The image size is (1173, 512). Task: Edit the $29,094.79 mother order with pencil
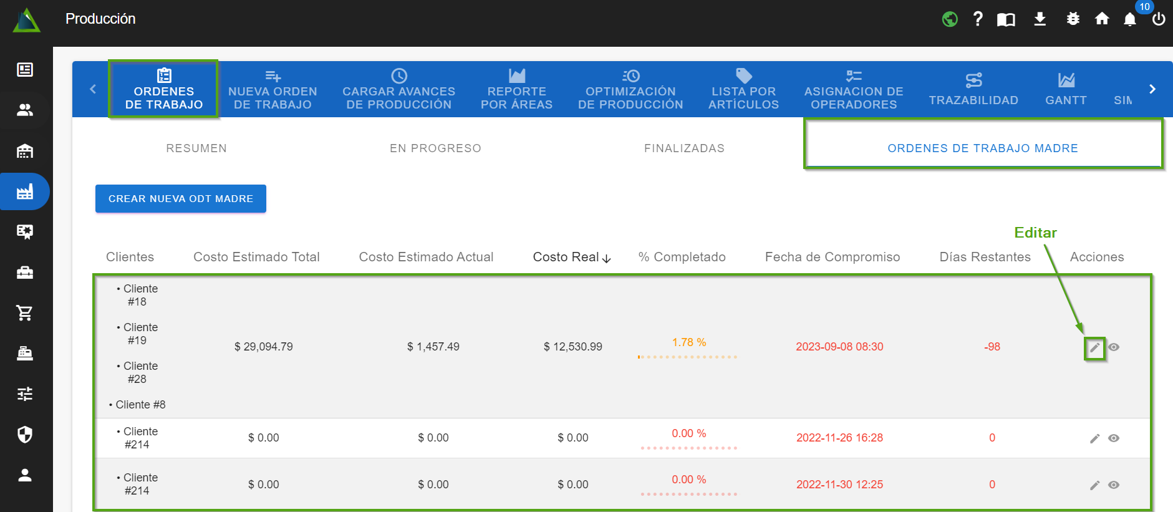tap(1094, 347)
